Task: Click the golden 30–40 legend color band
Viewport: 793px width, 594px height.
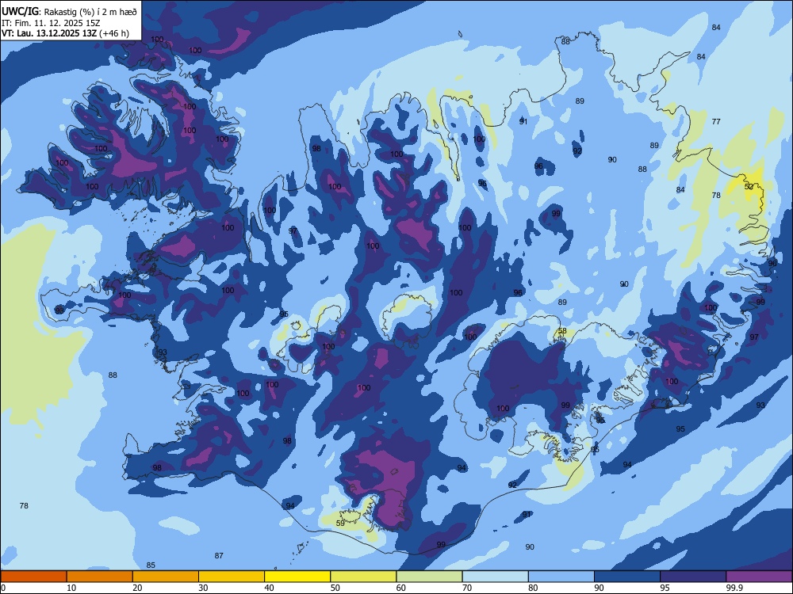Action: (x=232, y=577)
